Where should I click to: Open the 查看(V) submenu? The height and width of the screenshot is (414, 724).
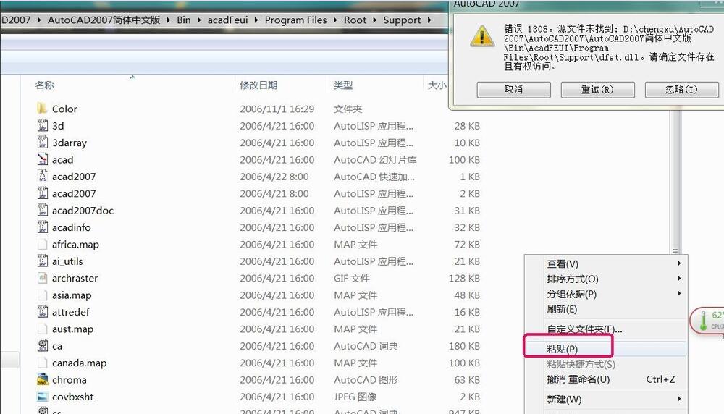coord(605,264)
